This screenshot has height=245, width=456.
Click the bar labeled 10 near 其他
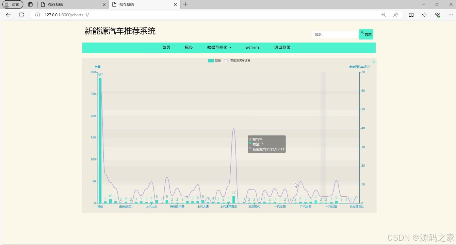pyautogui.click(x=110, y=201)
